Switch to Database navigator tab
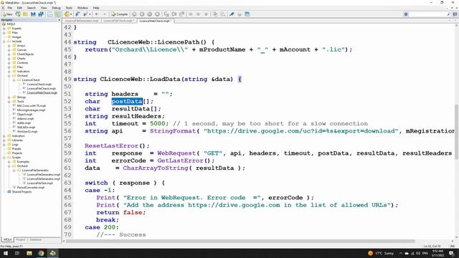This screenshot has height=258, width=459. pos(35,239)
